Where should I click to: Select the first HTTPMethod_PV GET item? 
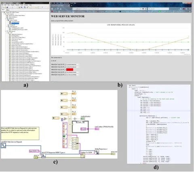[x=17, y=28]
